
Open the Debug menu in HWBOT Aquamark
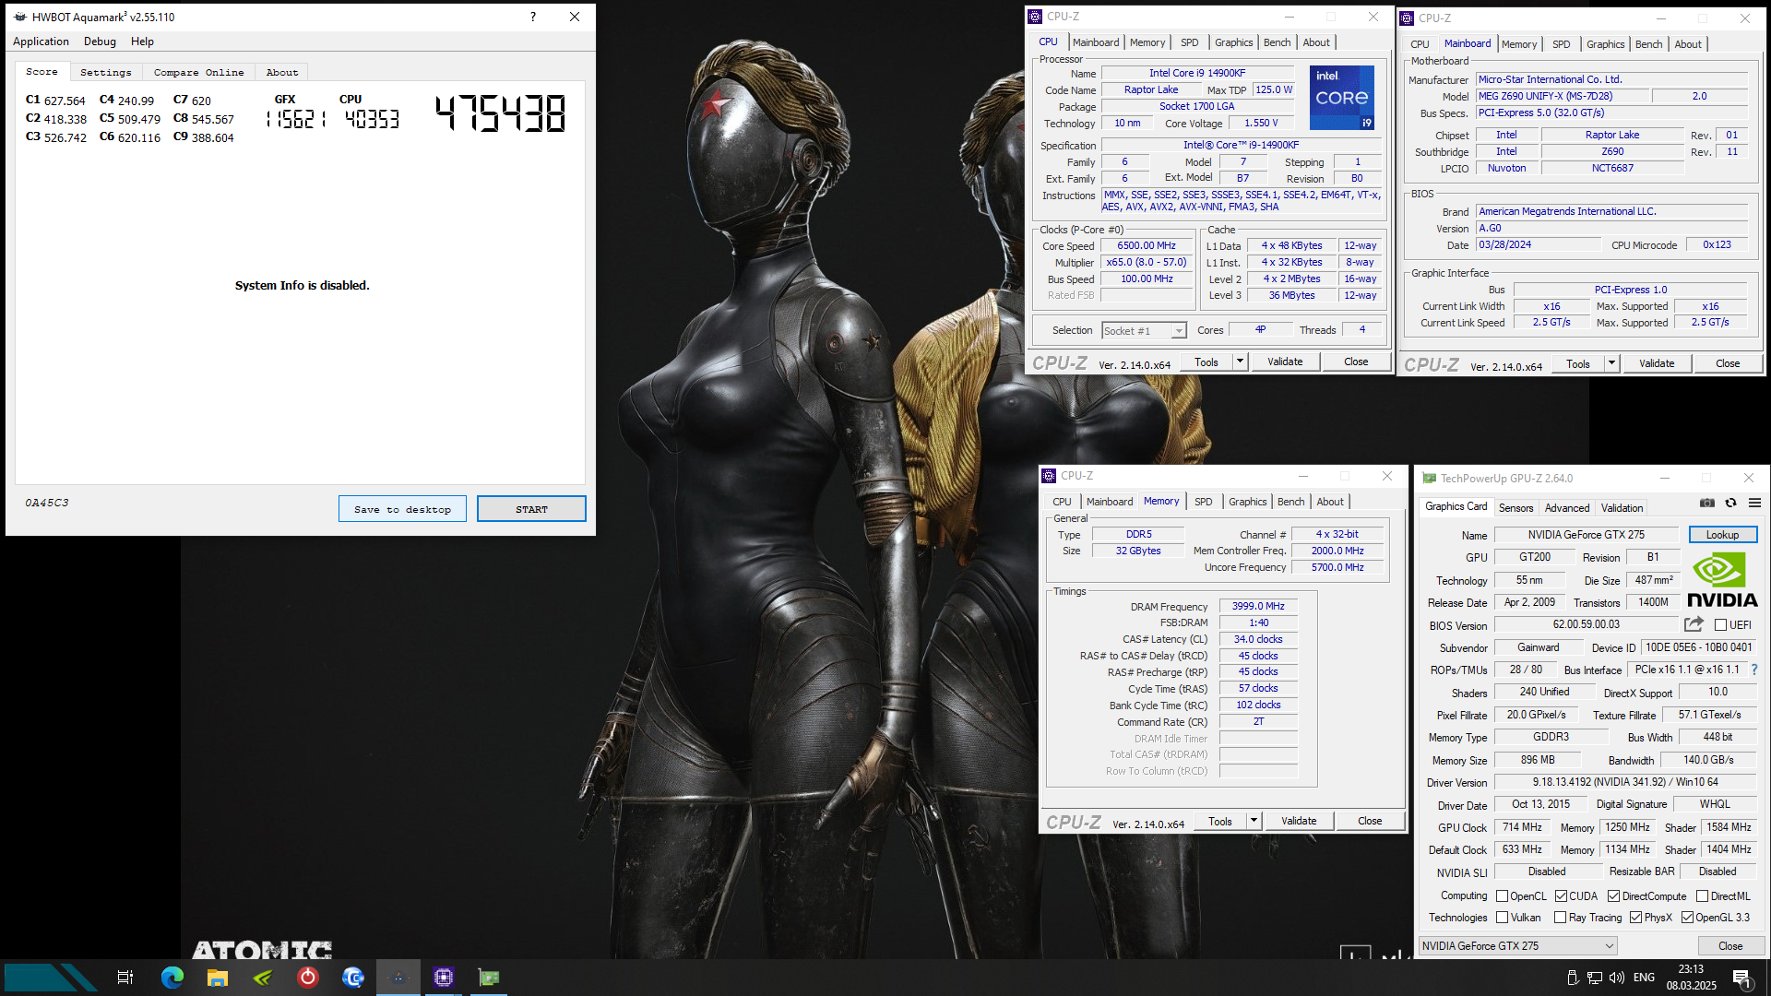point(100,41)
